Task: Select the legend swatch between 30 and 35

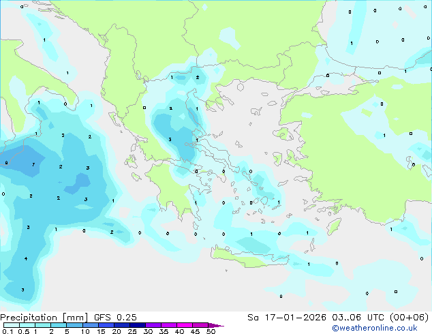Action: 153,325
